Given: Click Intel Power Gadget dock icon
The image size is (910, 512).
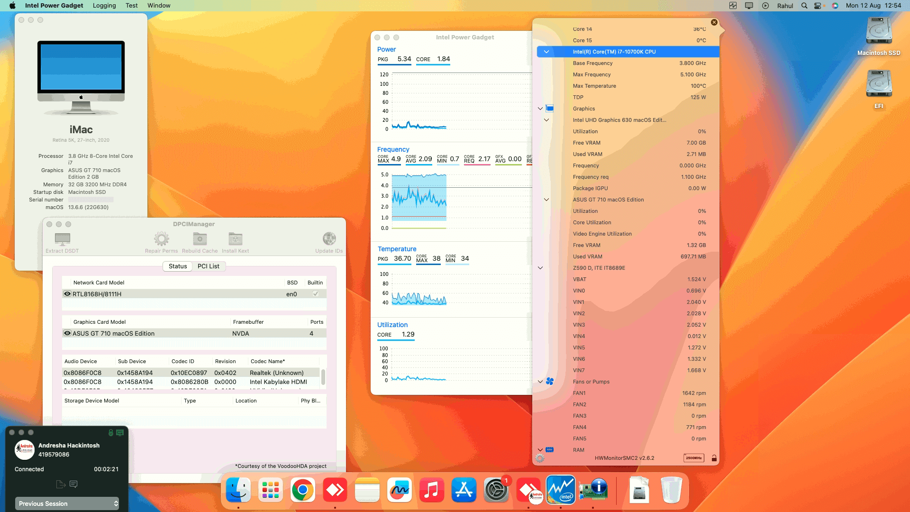Looking at the screenshot, I should coord(561,490).
